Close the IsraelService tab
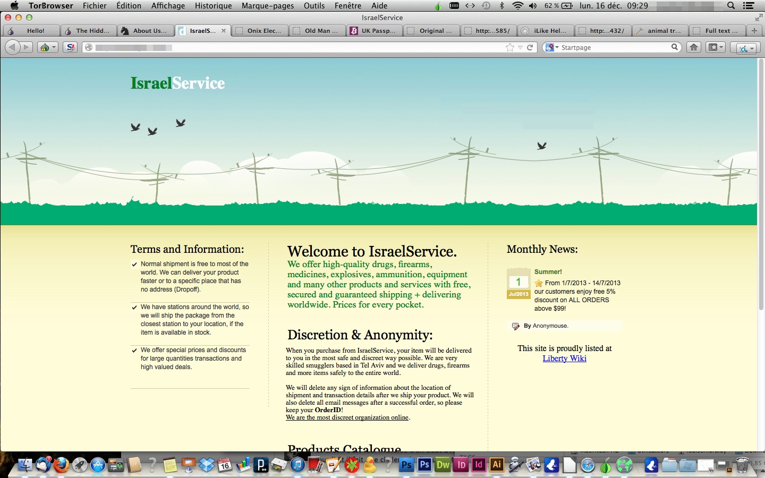The image size is (765, 478). pos(224,31)
